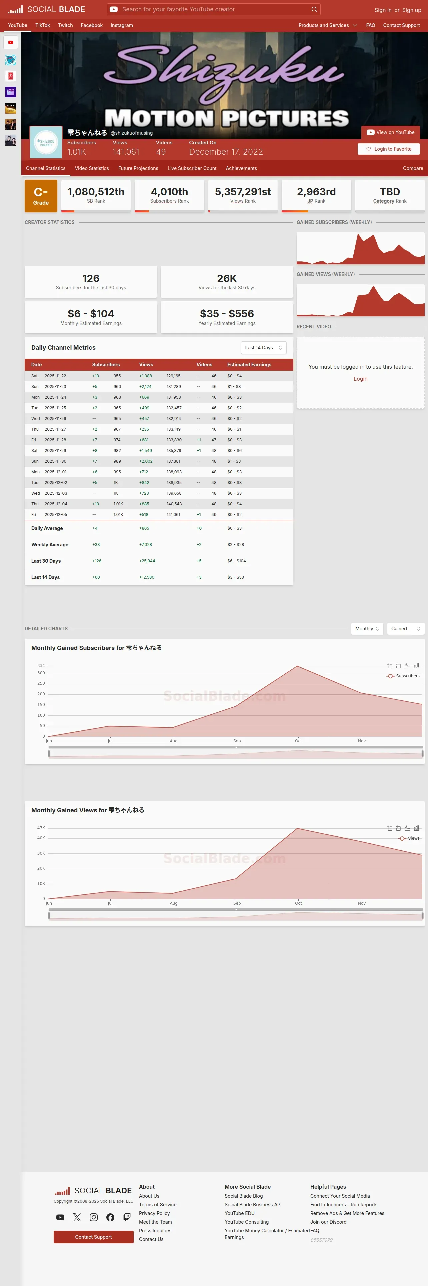The image size is (428, 1286).
Task: Click right handle of Subscribers chart range slider
Action: click(x=423, y=753)
